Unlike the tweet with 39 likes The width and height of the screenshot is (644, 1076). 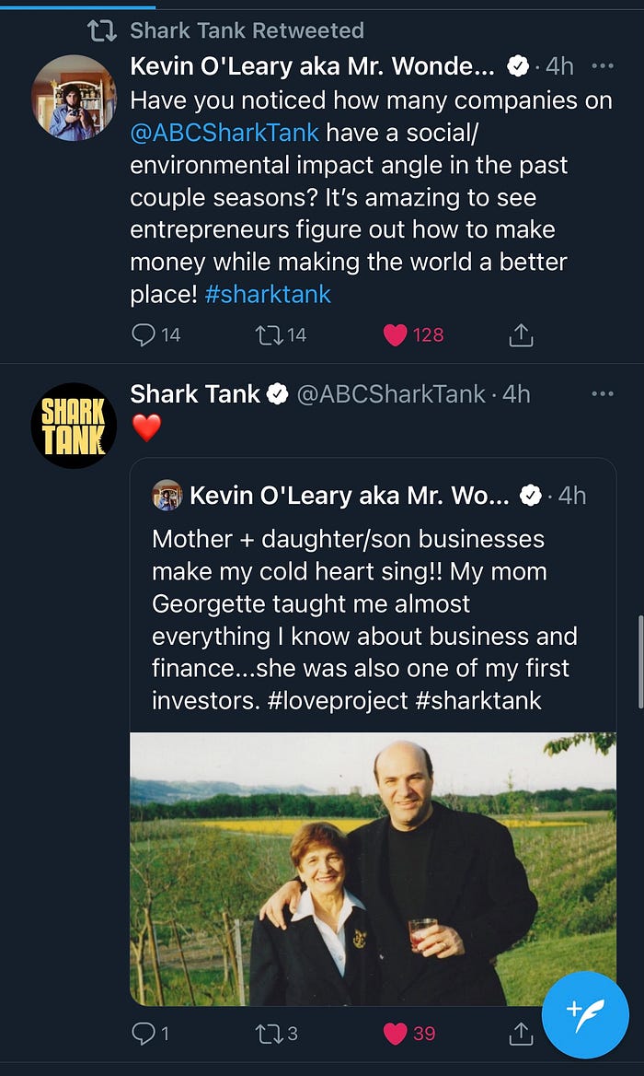396,1034
